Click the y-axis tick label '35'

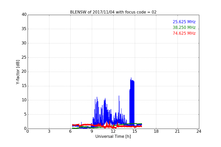[24, 29]
